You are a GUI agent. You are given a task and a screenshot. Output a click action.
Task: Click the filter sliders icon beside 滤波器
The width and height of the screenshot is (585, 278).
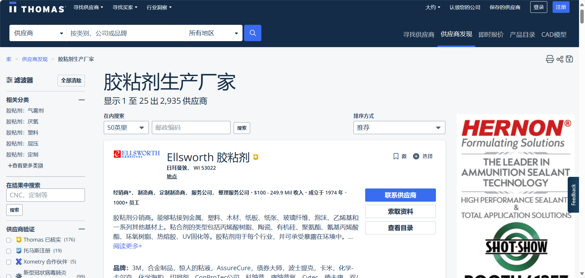[x=9, y=80]
